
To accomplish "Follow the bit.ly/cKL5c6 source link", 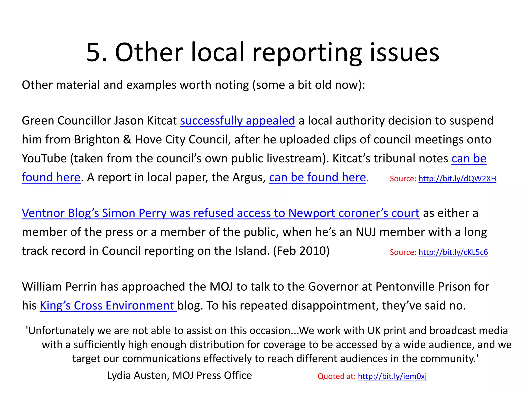I will point(453,252).
